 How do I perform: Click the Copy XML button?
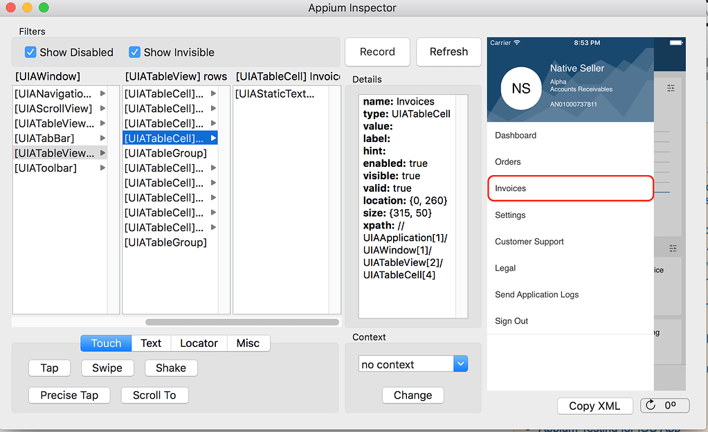coord(594,406)
